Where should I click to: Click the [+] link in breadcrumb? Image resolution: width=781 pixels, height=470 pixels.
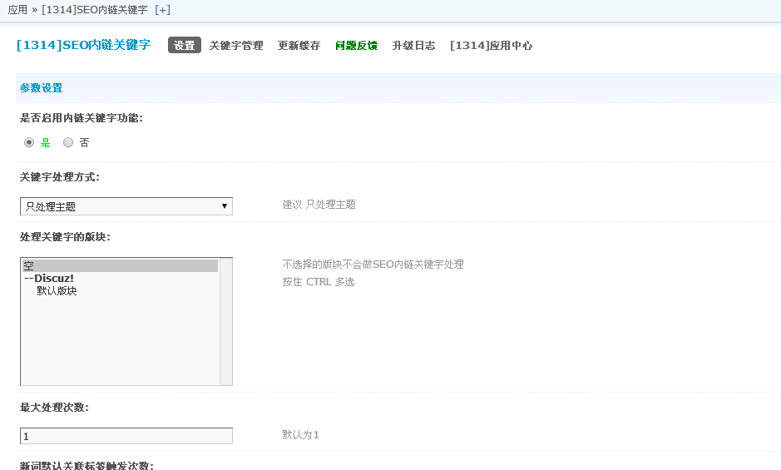[x=162, y=10]
